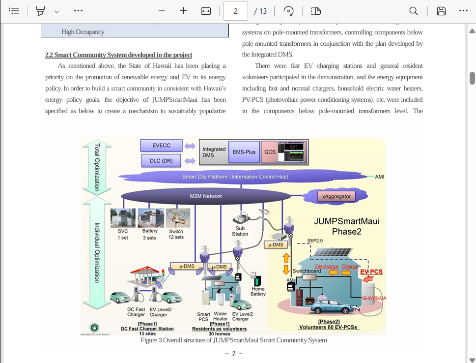The image size is (476, 363).
Task: Click the heading '2.2 Smart Community System'
Action: (118, 55)
